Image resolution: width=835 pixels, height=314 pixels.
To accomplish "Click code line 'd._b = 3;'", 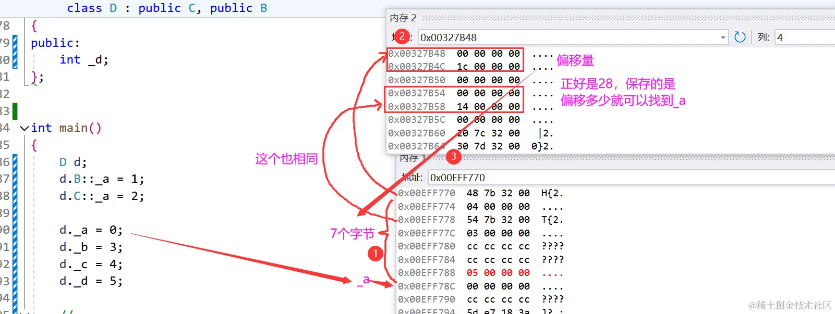I will [x=91, y=247].
